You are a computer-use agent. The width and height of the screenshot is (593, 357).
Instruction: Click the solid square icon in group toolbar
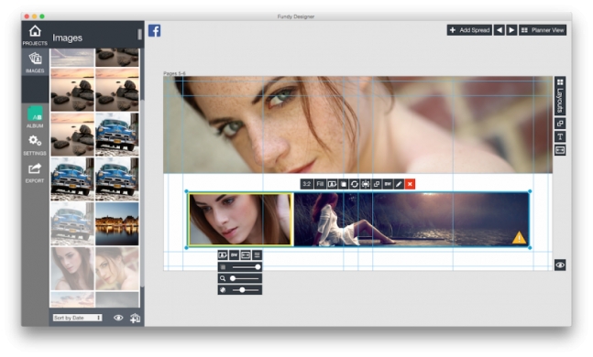point(344,184)
